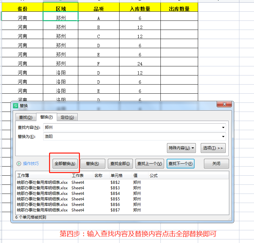Open the Special Content (特殊内容) dropdown
Screen dimensions: 254x243
pos(181,148)
